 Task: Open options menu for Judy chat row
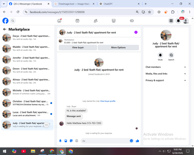(47, 125)
